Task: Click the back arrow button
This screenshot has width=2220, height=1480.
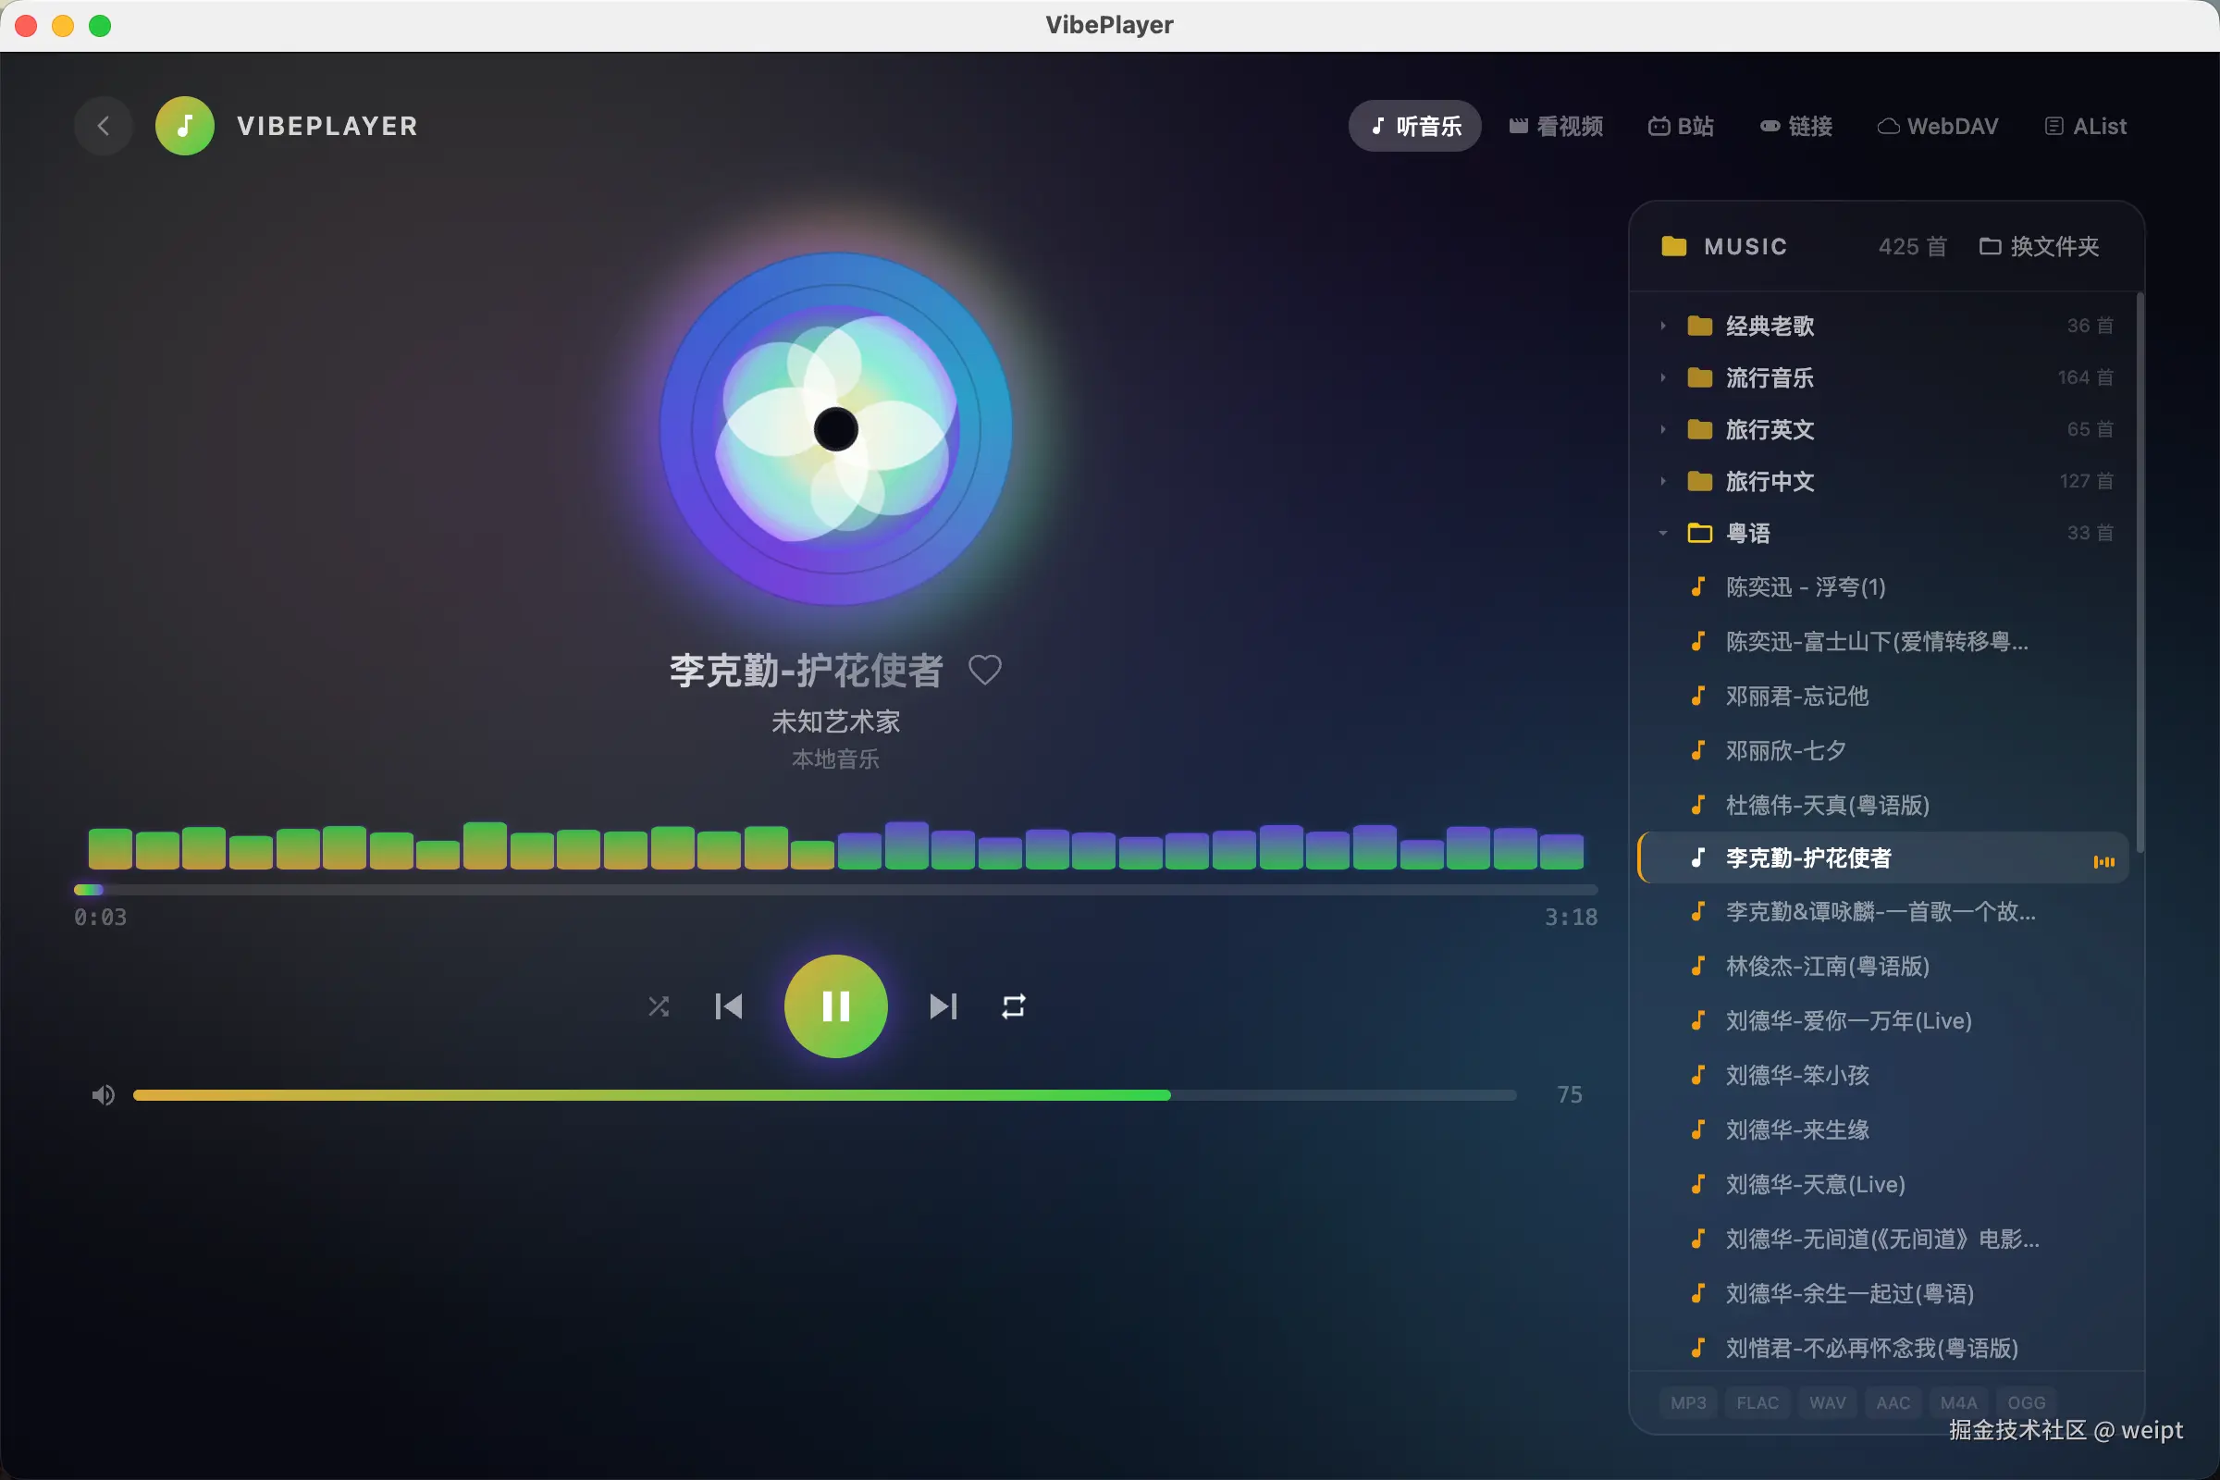Action: click(x=104, y=126)
